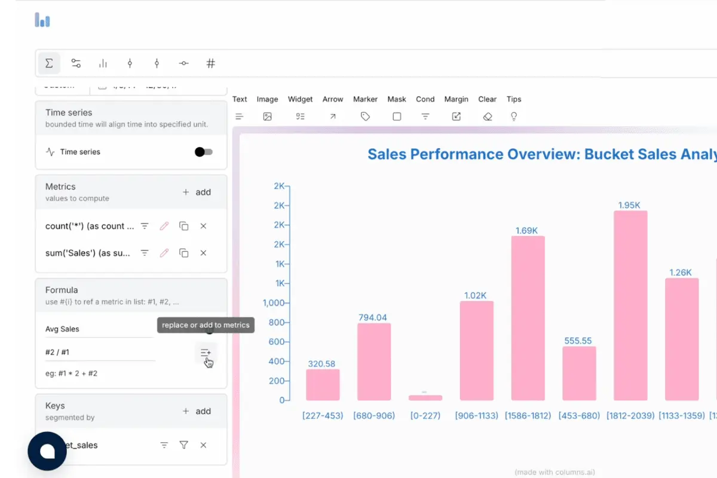This screenshot has height=478, width=717.
Task: Open the bar chart settings icon
Action: point(103,63)
